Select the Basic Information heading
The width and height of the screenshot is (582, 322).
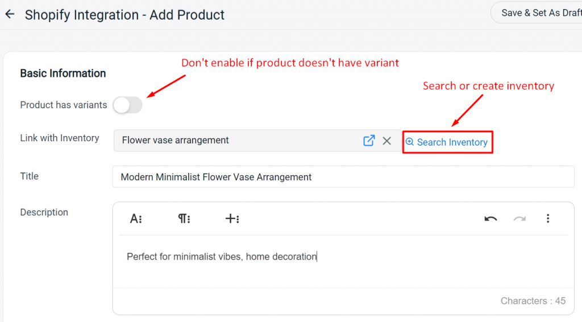pos(63,73)
